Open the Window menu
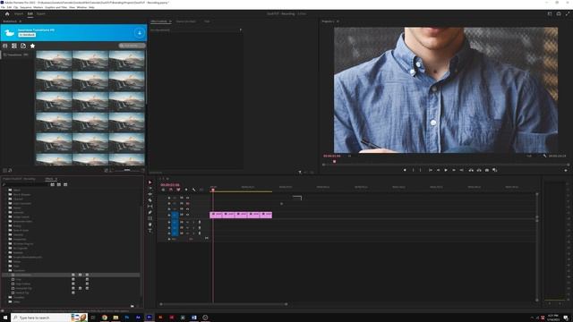The width and height of the screenshot is (573, 322). coord(81,7)
